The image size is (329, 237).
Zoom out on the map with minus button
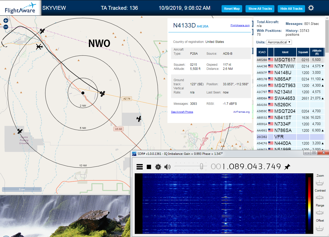(6, 27)
